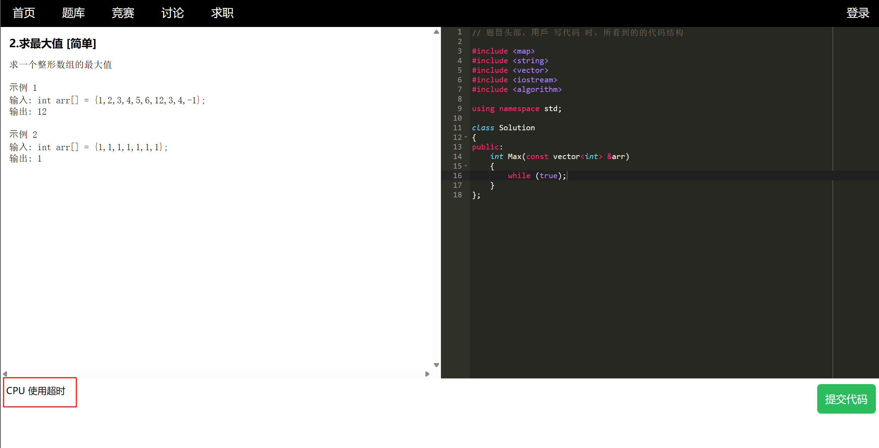Click gutter line number 16

coord(457,175)
